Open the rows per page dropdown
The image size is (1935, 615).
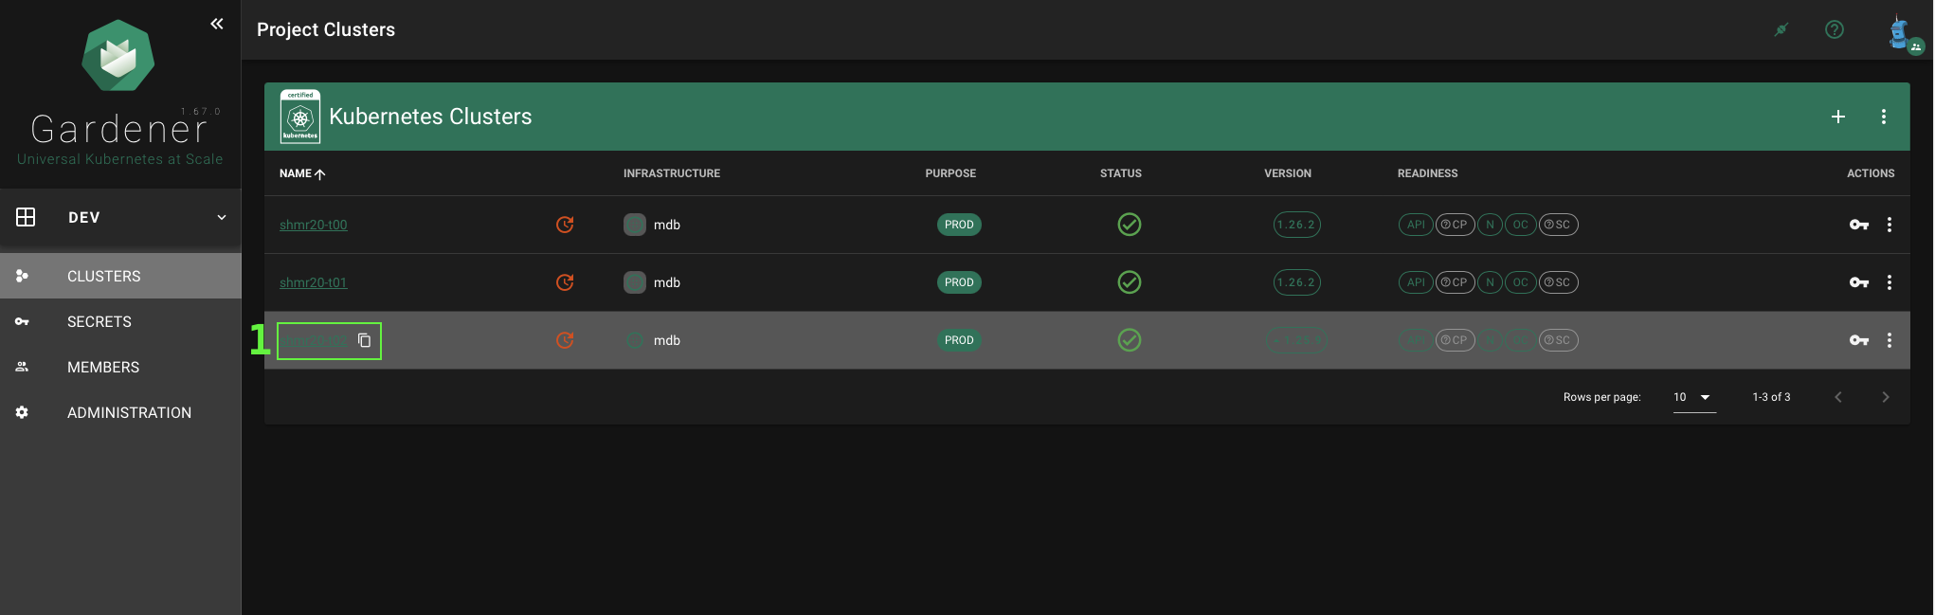tap(1692, 397)
